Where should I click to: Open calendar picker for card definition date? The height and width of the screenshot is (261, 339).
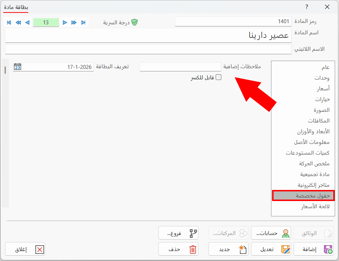point(17,67)
